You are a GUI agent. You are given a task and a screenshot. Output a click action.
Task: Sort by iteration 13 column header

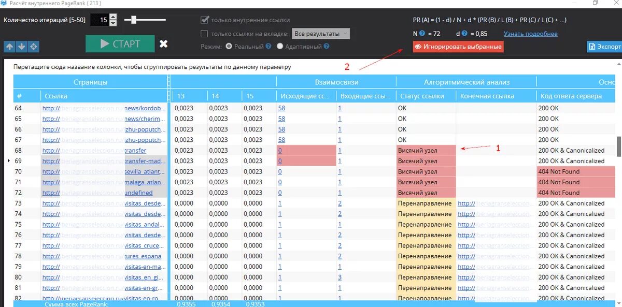tap(189, 96)
